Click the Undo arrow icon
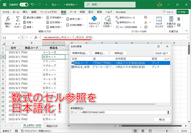This screenshot has height=133, width=191. [x=32, y=5]
